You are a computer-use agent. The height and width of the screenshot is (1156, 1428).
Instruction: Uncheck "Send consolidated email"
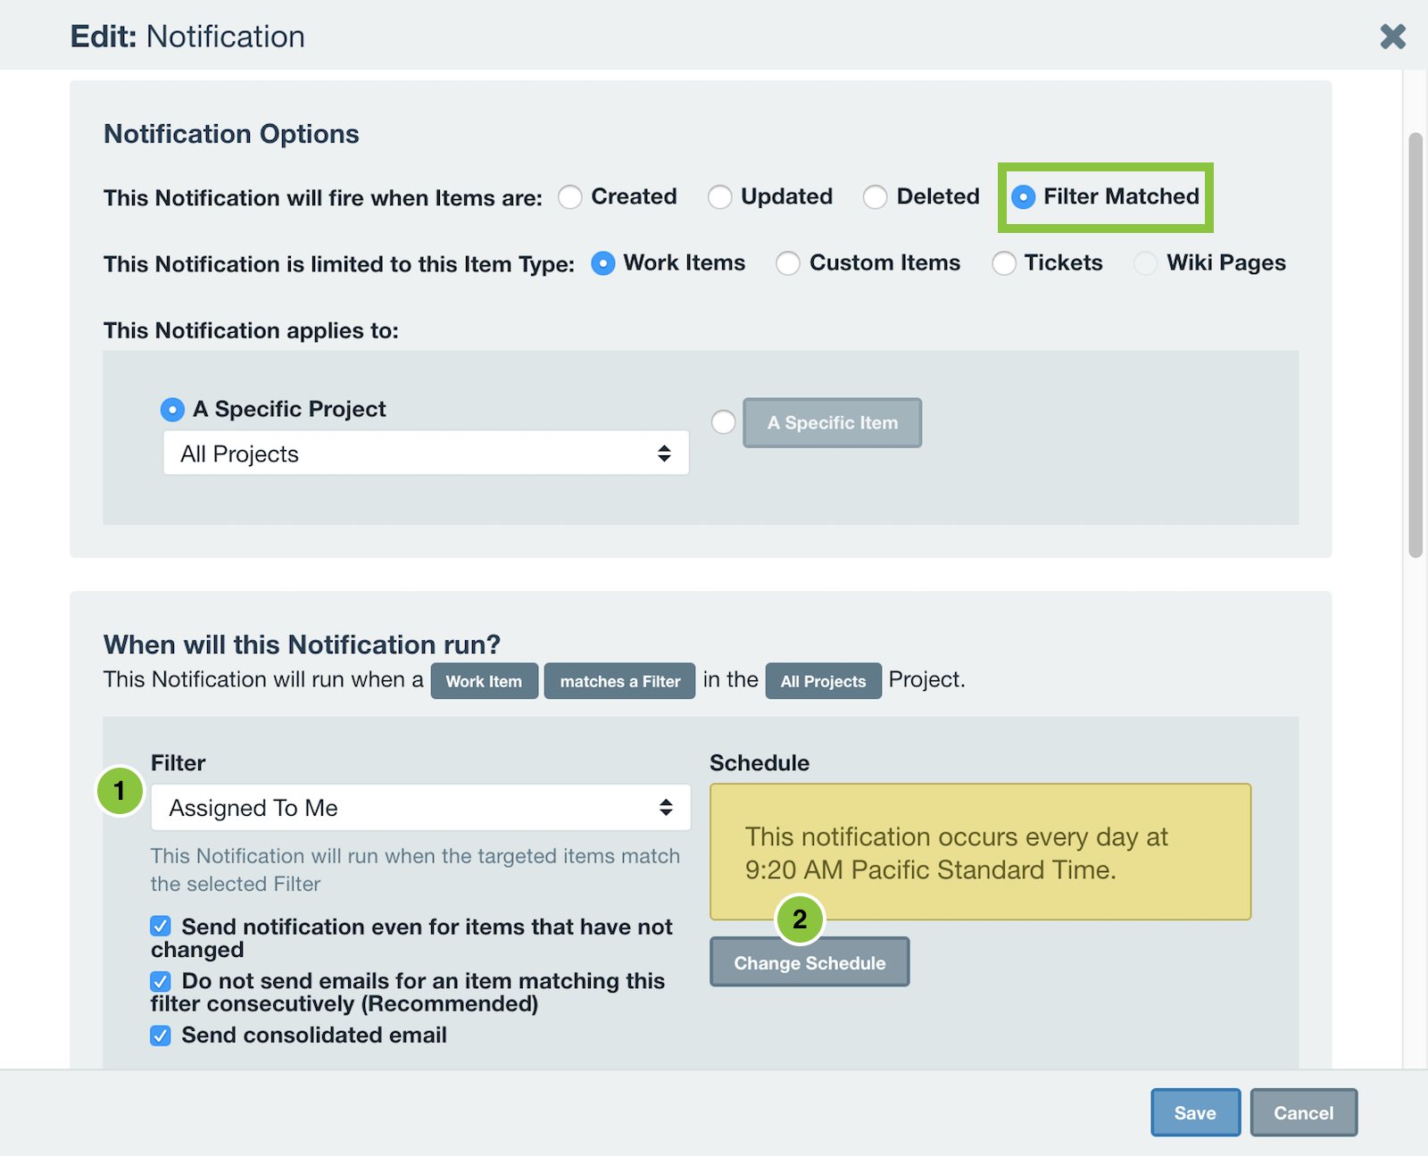[x=161, y=1035]
